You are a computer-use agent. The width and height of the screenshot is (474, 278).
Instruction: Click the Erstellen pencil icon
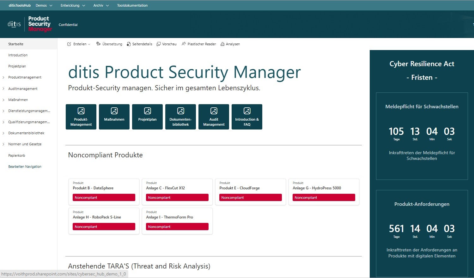coord(69,44)
